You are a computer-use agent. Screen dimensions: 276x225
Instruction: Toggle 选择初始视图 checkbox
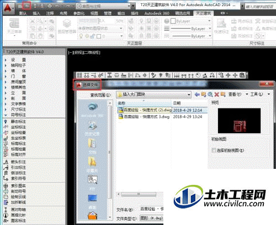tap(214, 150)
